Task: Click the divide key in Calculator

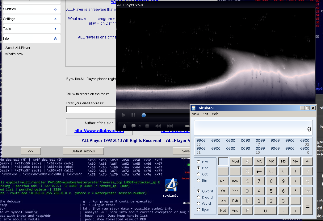Action: 296,181
